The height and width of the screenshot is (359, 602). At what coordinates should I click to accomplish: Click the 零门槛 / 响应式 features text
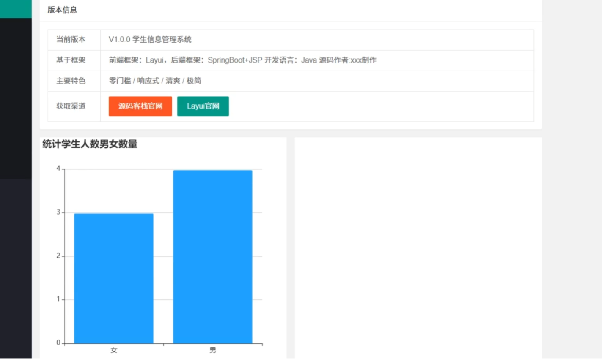tap(155, 81)
